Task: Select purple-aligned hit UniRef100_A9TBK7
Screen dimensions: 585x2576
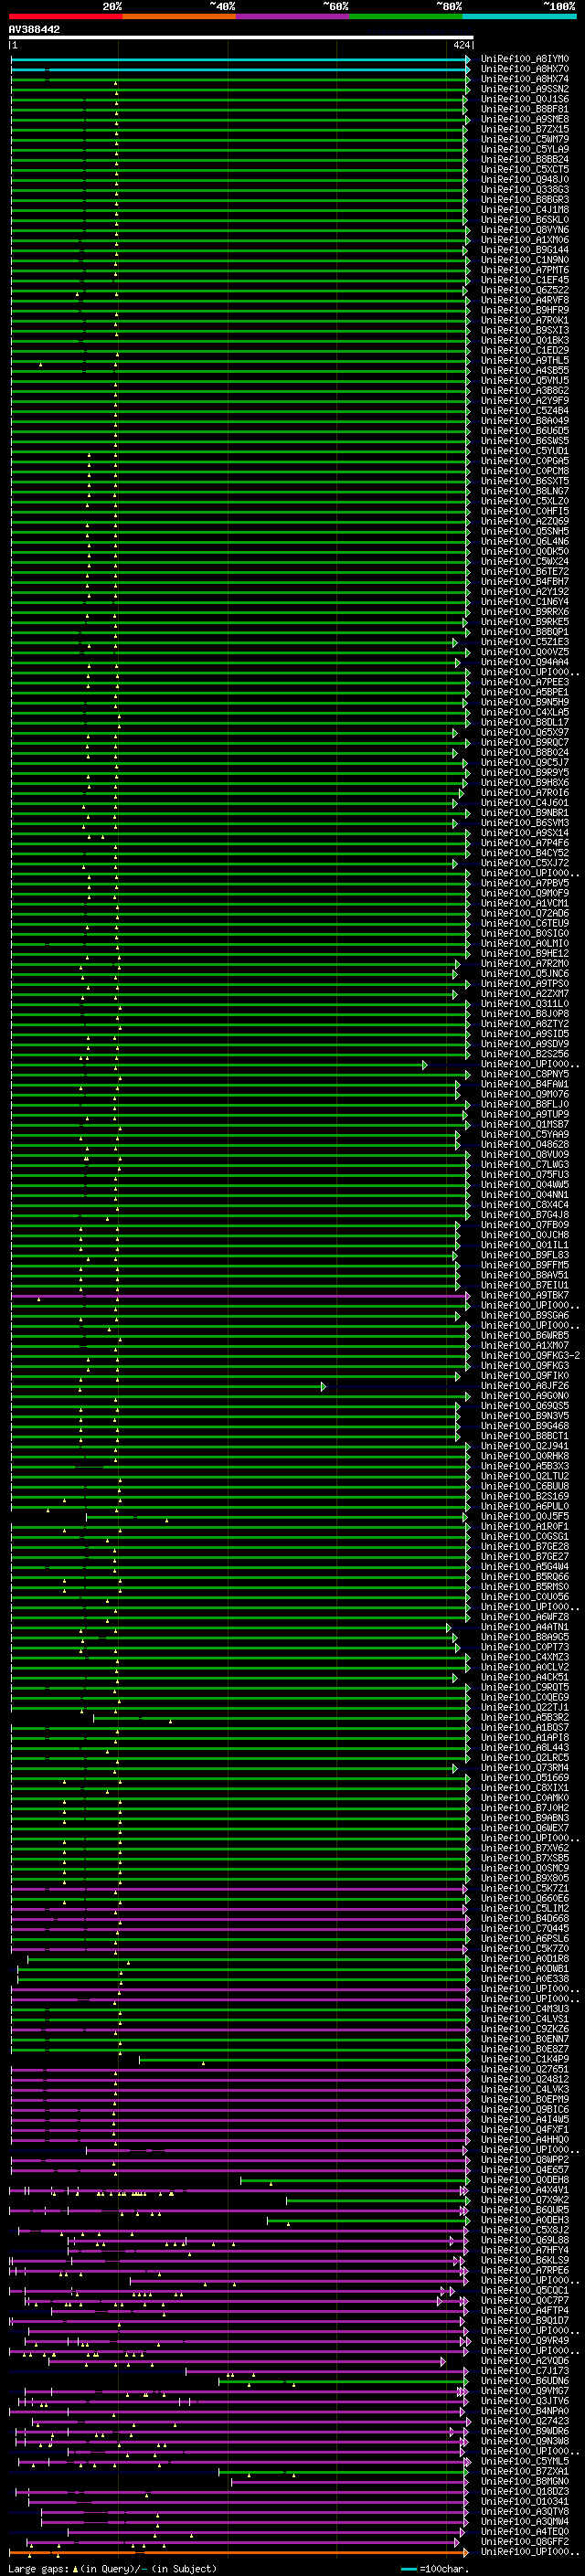Action: pyautogui.click(x=525, y=1295)
